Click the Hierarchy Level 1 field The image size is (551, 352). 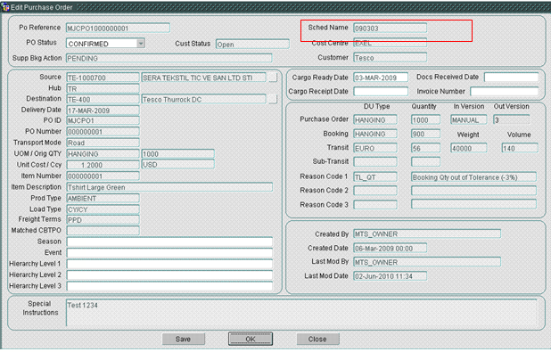coord(169,264)
